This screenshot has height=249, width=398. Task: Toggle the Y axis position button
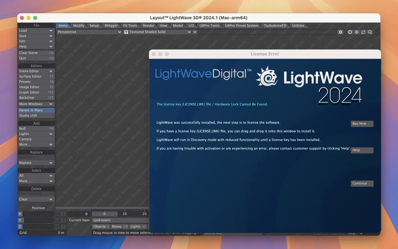(x=20, y=220)
